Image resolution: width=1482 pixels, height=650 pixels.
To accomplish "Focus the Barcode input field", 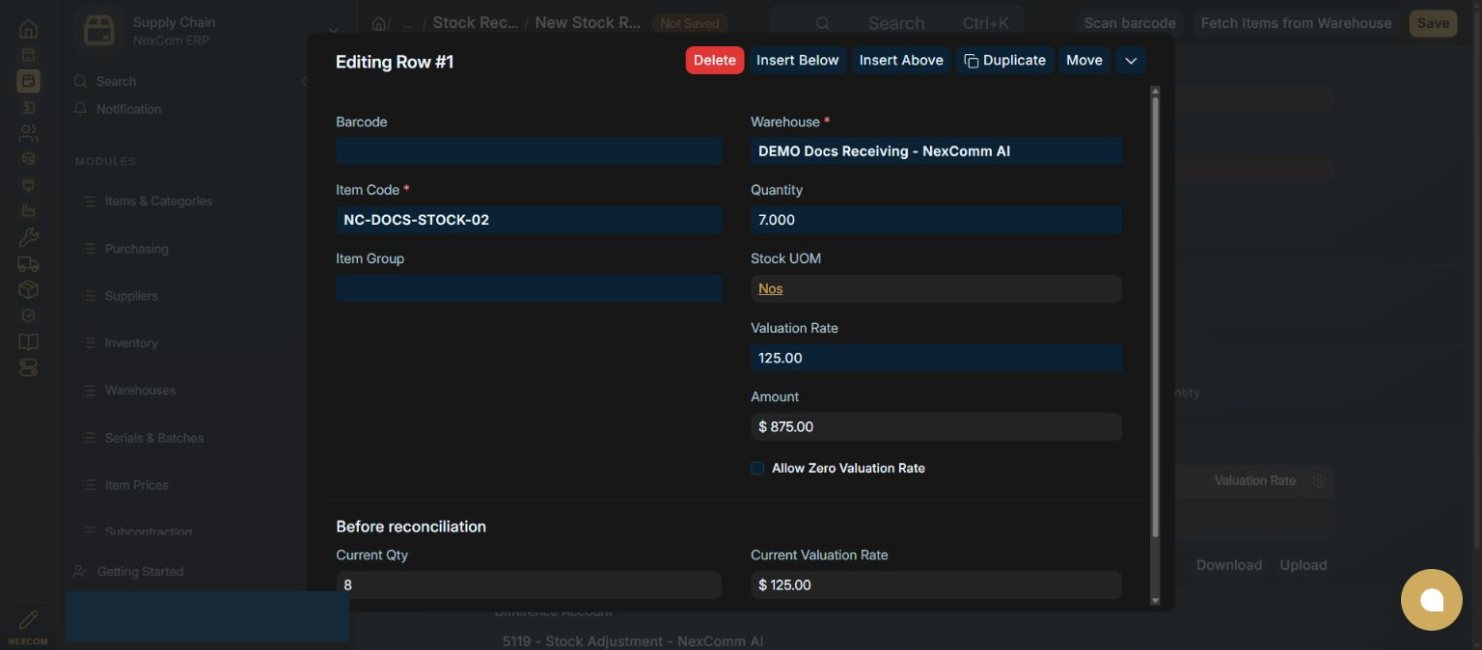I will (x=529, y=150).
